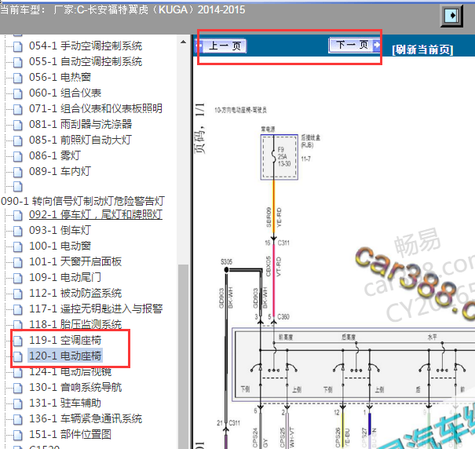Open 054-1 手动空调控制系统 entry
This screenshot has height=449, width=475.
[86, 46]
